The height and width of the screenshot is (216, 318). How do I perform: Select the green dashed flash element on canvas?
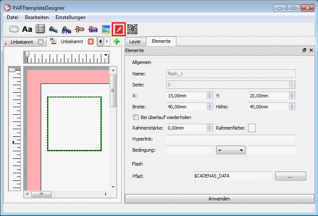[x=75, y=124]
